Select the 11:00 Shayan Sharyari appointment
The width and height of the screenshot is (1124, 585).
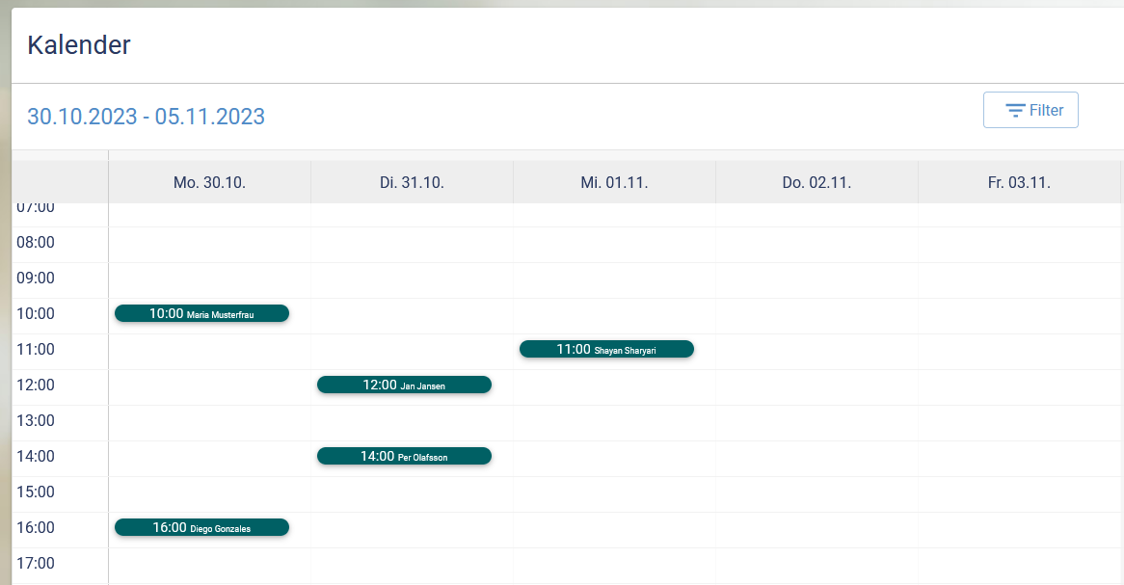click(606, 349)
